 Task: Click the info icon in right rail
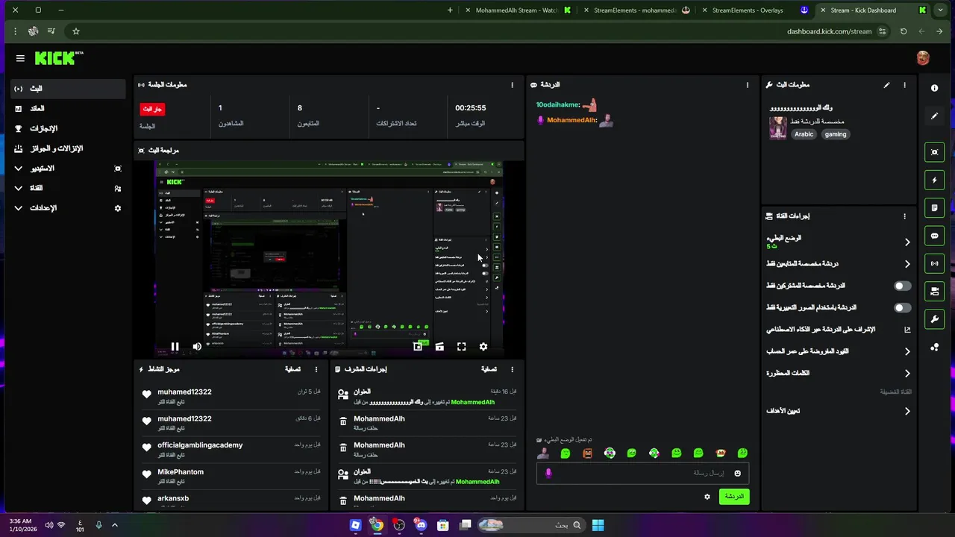[934, 88]
